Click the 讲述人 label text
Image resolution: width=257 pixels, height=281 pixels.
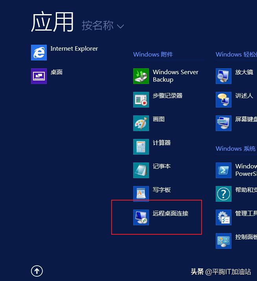[x=244, y=96]
